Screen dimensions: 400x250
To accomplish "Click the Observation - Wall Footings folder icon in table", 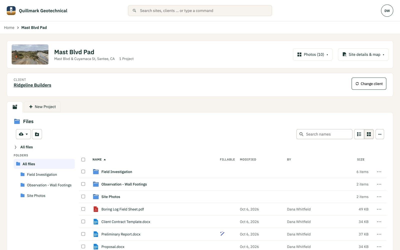I will click(x=96, y=184).
